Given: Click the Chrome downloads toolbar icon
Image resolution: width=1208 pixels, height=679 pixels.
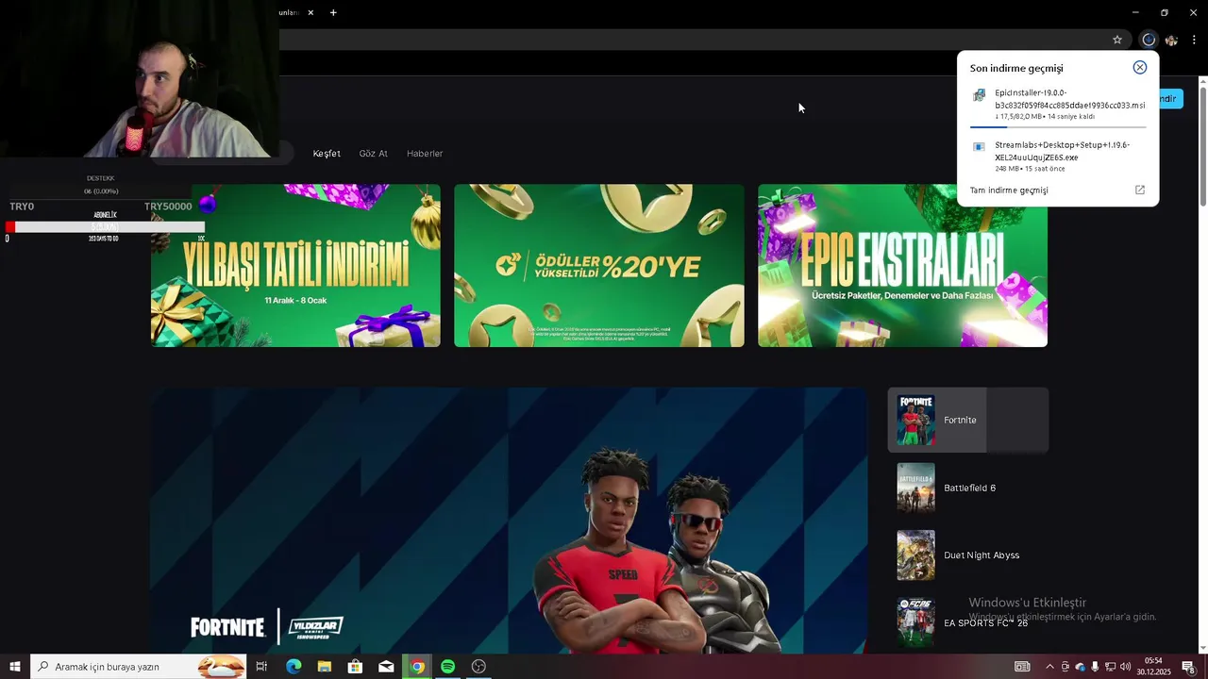Looking at the screenshot, I should point(1149,40).
